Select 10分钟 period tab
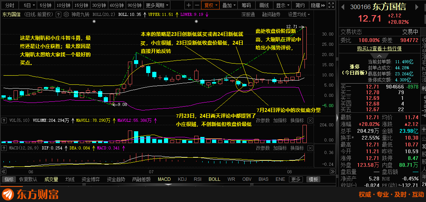 (x=64, y=5)
